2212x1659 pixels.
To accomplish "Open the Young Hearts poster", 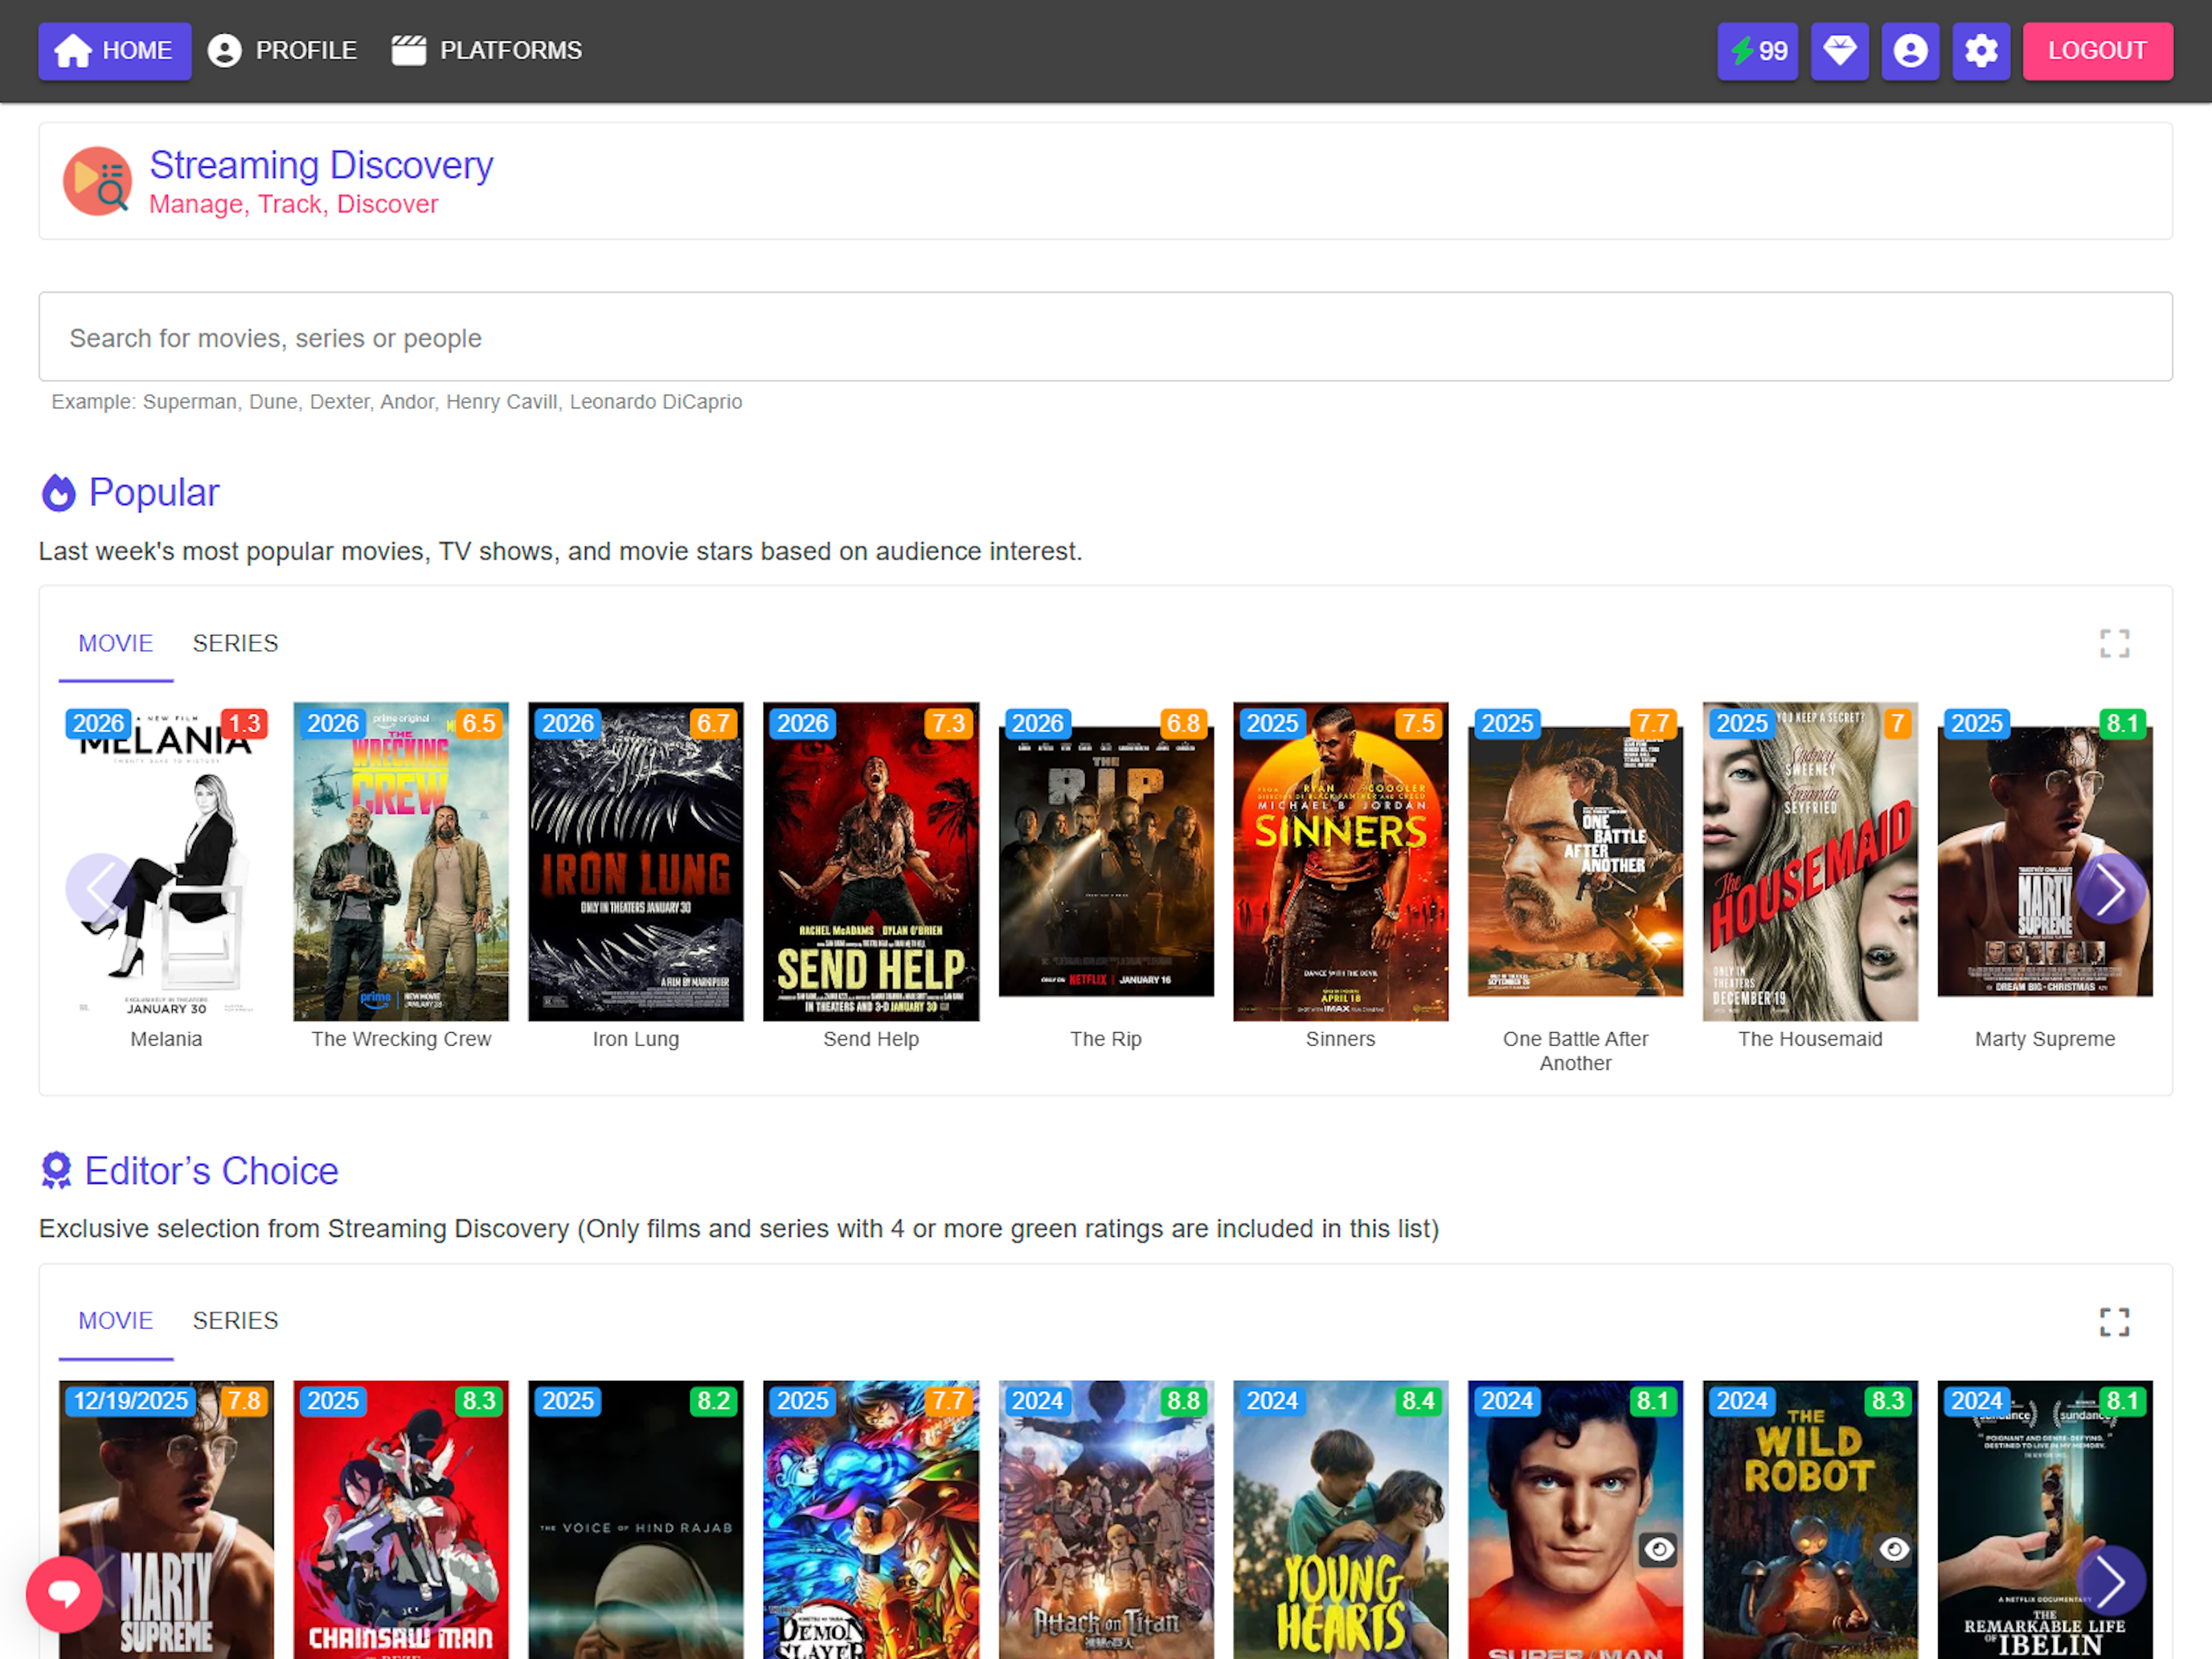I will (1340, 1520).
